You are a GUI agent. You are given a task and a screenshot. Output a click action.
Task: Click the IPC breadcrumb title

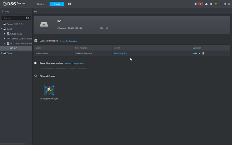(36, 12)
